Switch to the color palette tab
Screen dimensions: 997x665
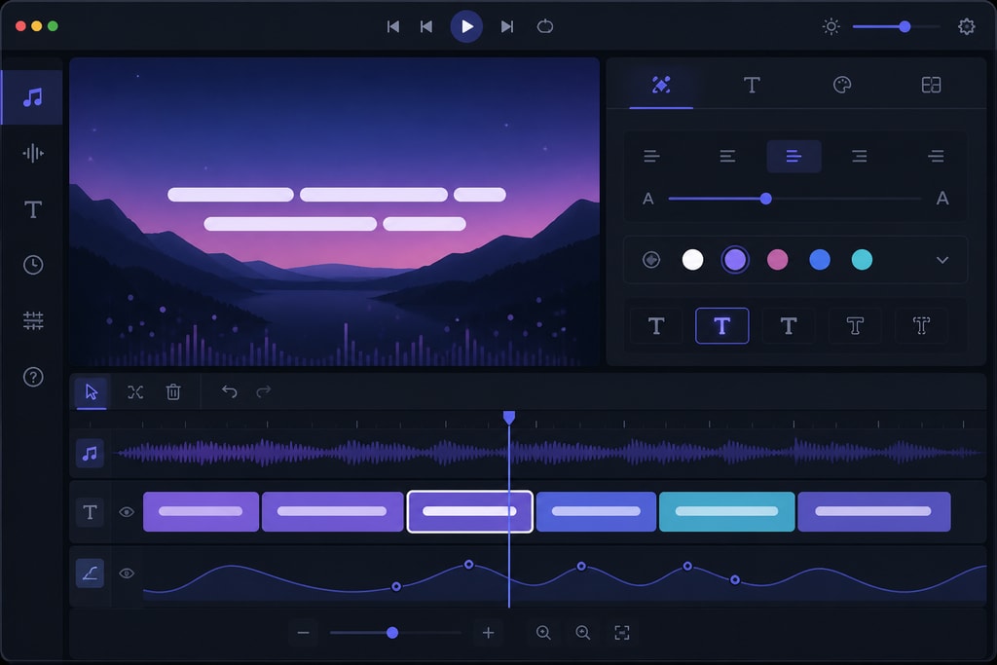(842, 85)
